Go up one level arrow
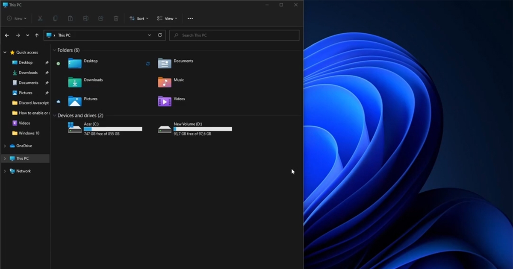The width and height of the screenshot is (513, 269). click(x=37, y=35)
